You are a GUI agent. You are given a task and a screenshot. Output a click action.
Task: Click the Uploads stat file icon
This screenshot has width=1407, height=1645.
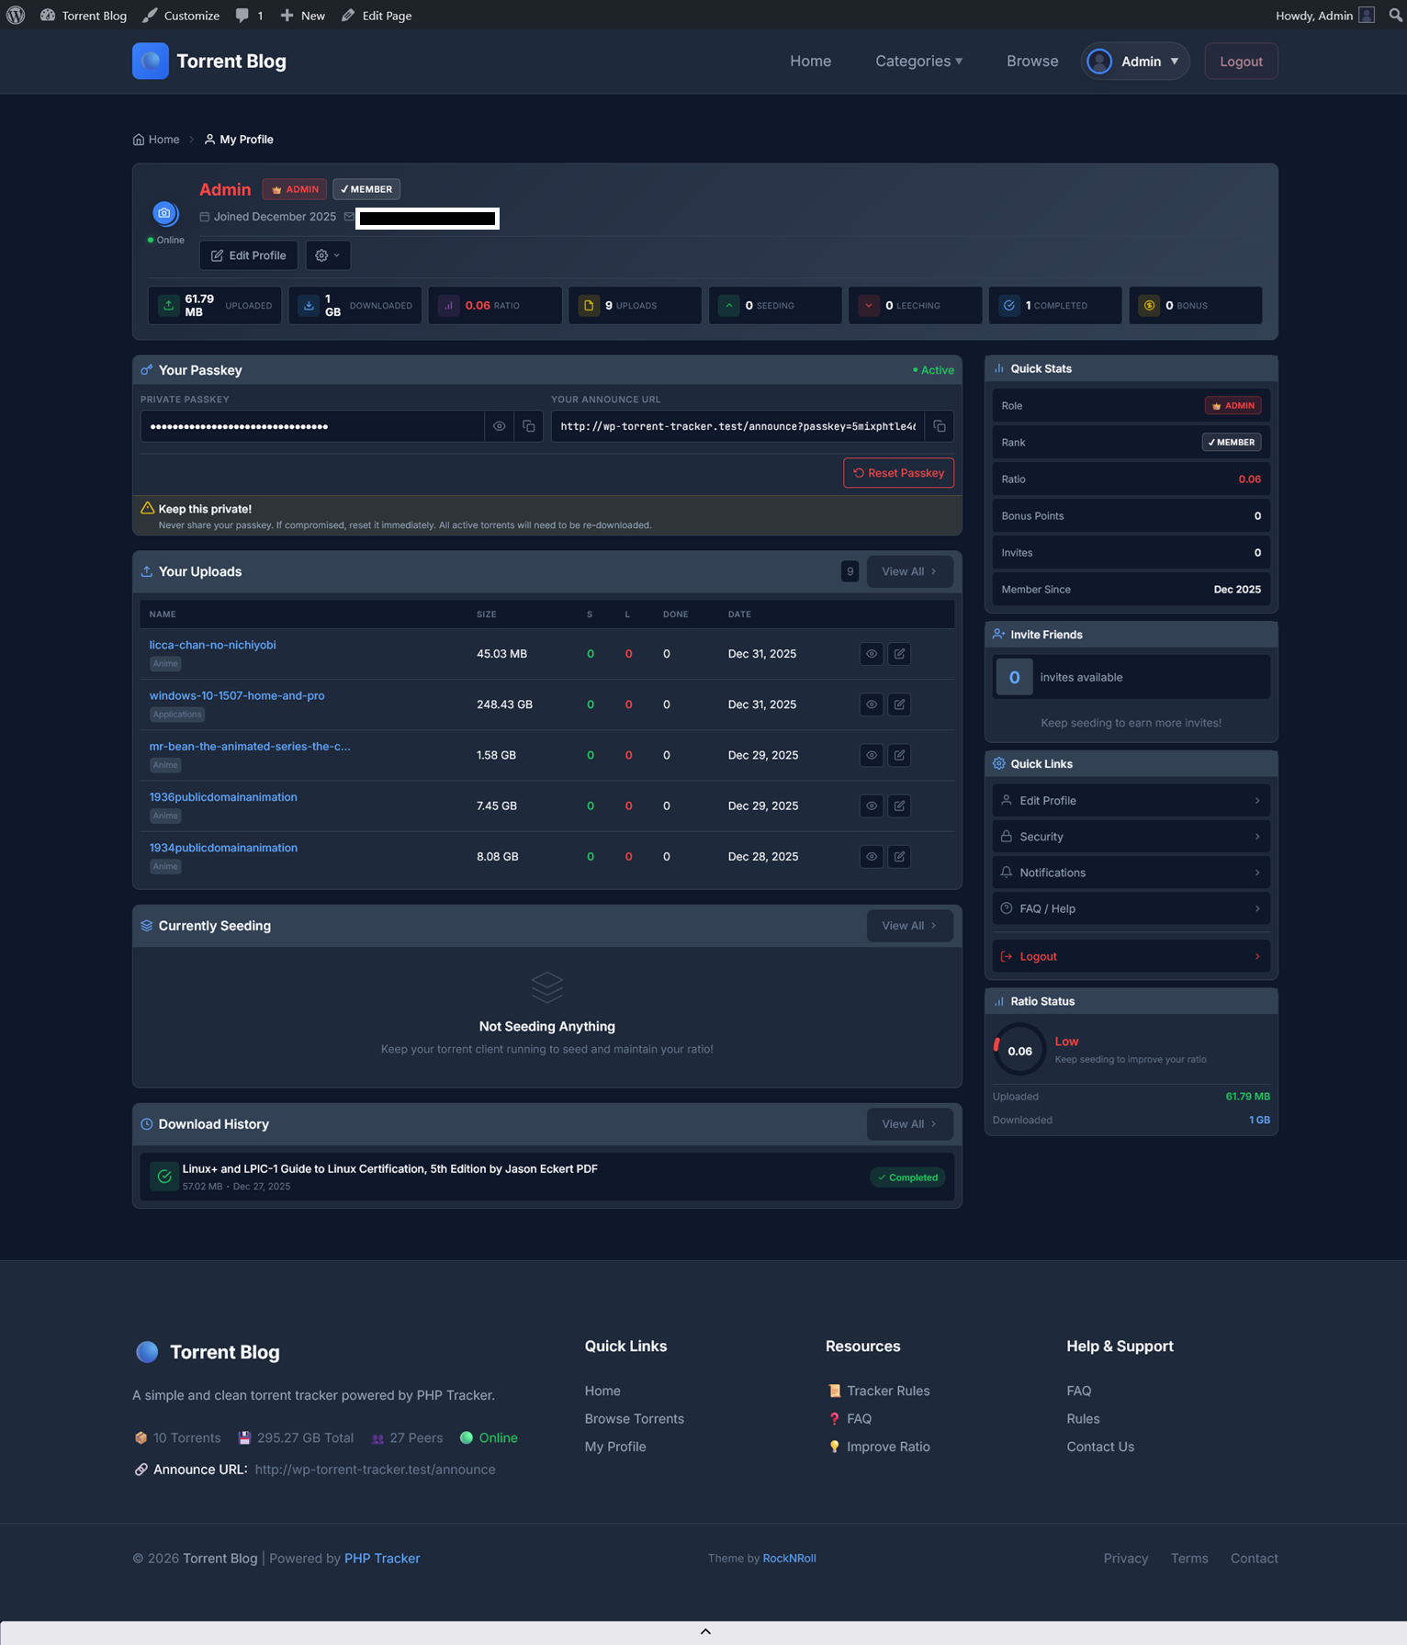click(x=589, y=305)
